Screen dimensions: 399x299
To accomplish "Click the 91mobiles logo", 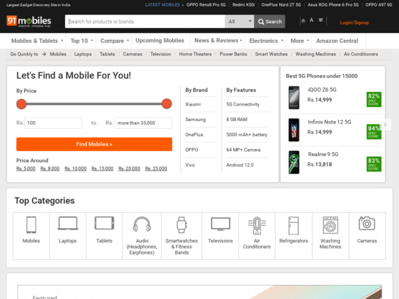I will 29,21.
